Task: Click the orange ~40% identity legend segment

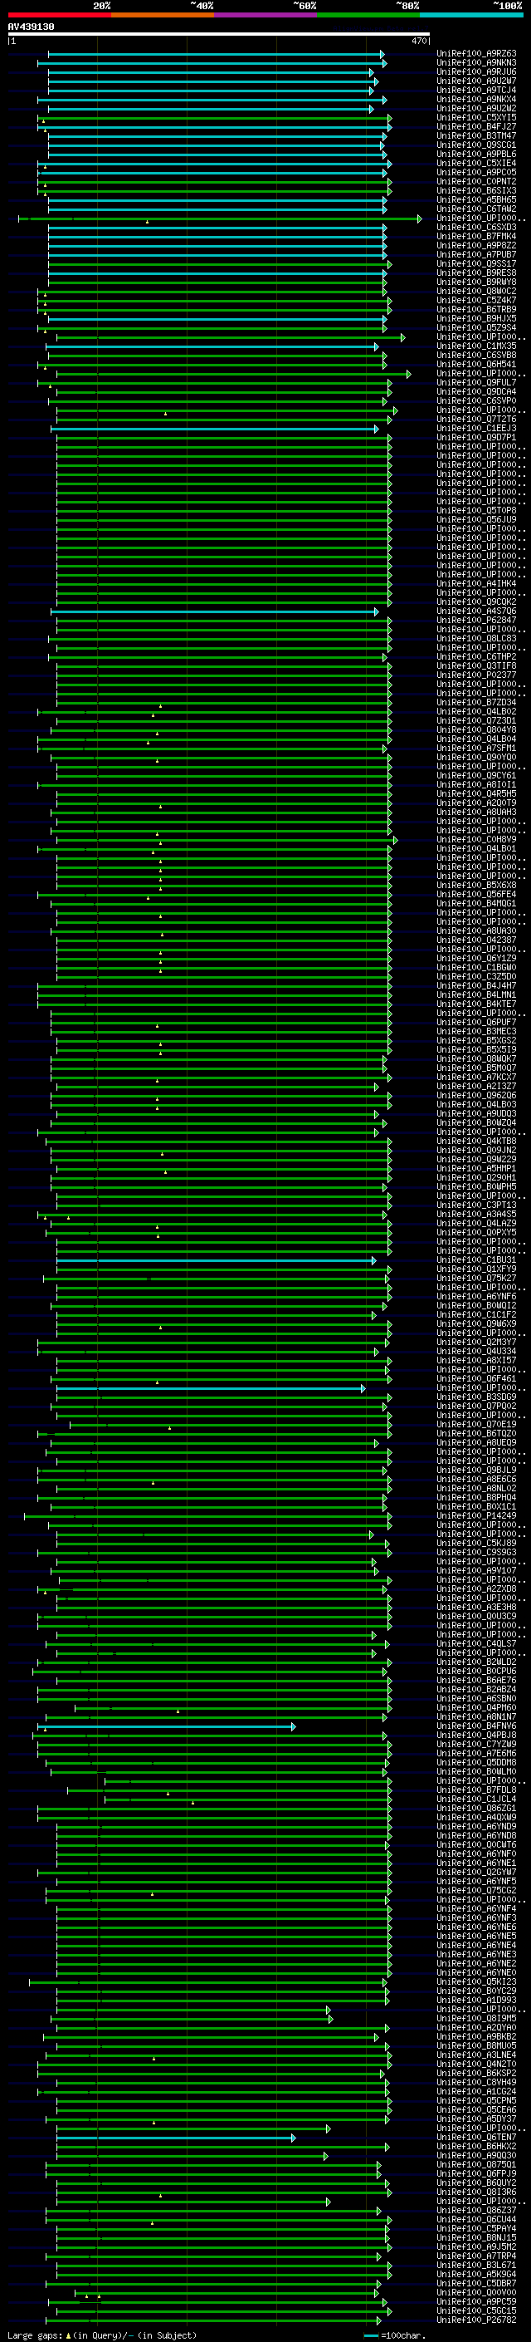Action: pos(163,15)
